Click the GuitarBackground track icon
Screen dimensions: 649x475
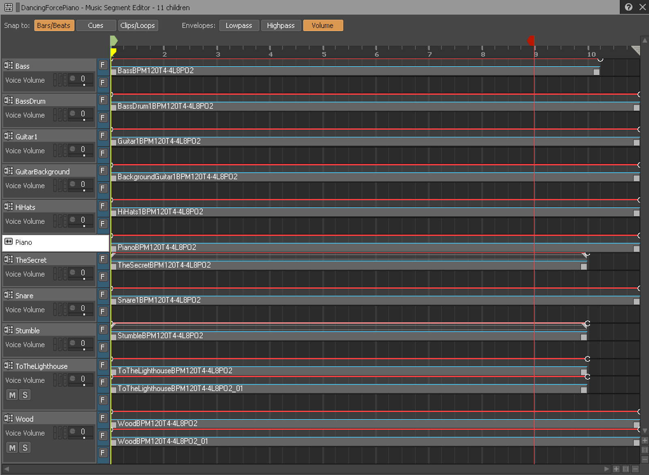click(9, 171)
